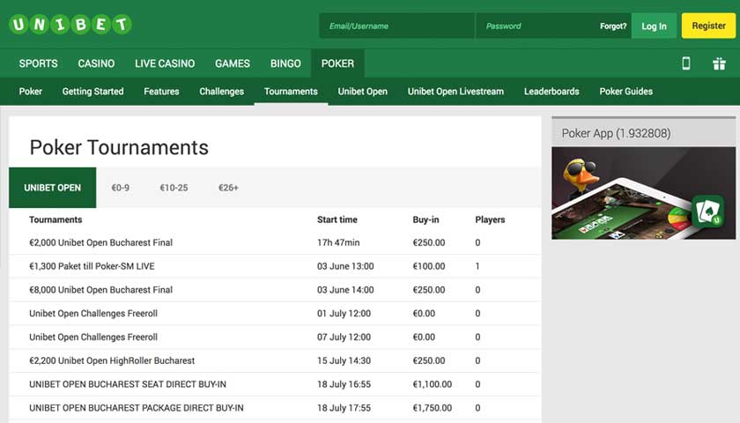Open €2,000 Unibet Open Bucharest Final

(101, 242)
